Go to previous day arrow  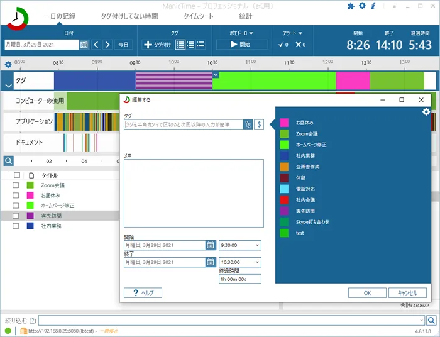click(96, 45)
